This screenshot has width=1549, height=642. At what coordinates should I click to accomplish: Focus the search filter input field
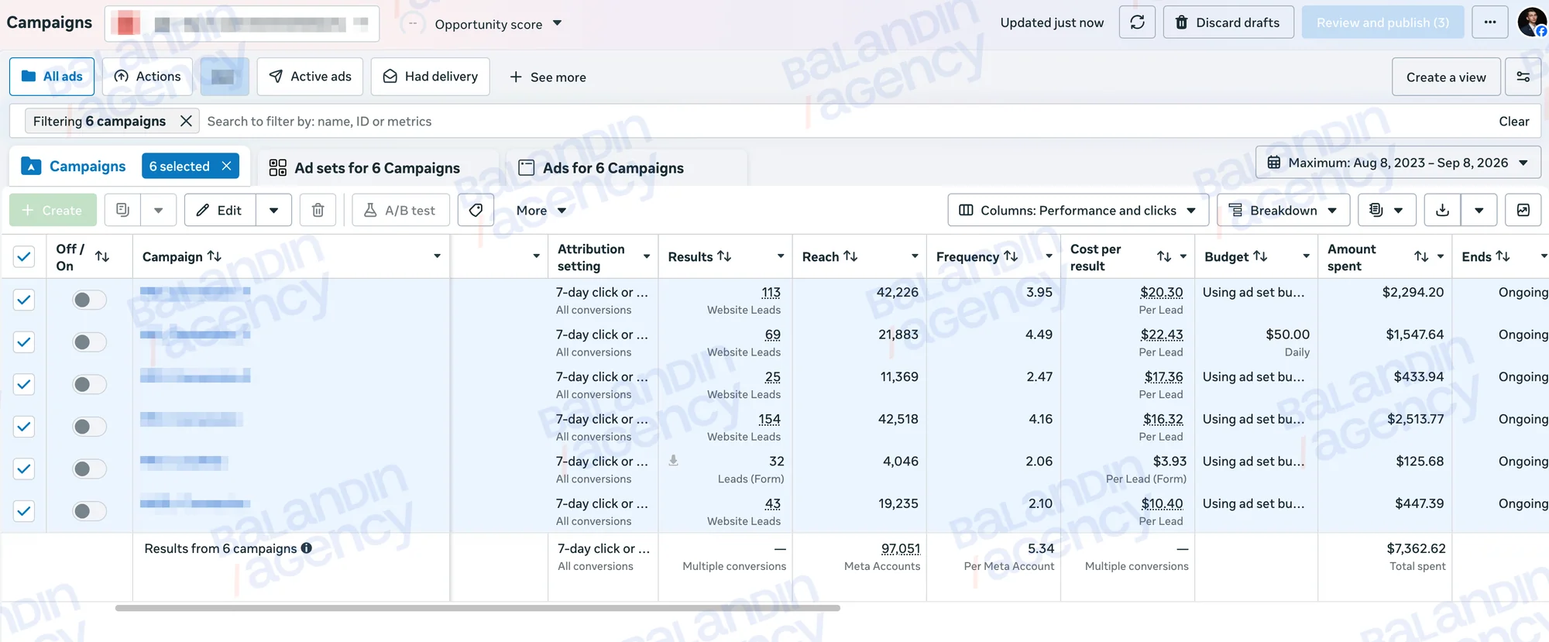click(x=844, y=121)
